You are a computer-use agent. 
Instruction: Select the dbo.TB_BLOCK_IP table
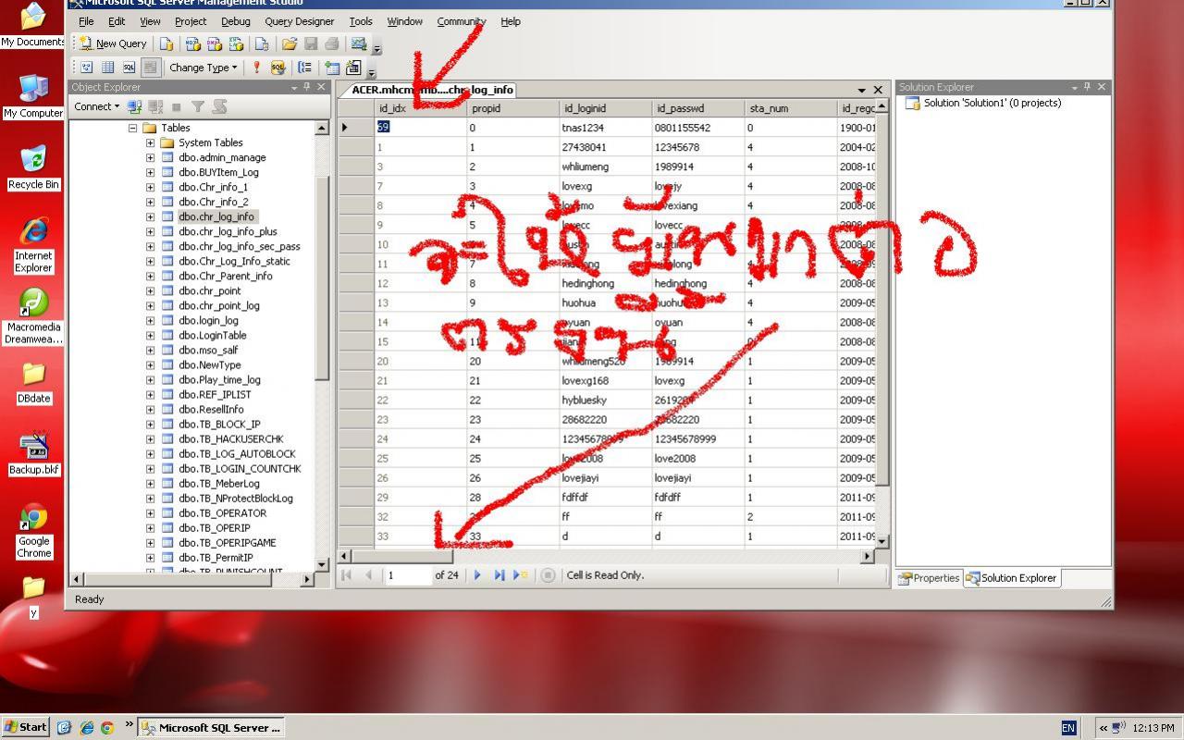point(219,424)
